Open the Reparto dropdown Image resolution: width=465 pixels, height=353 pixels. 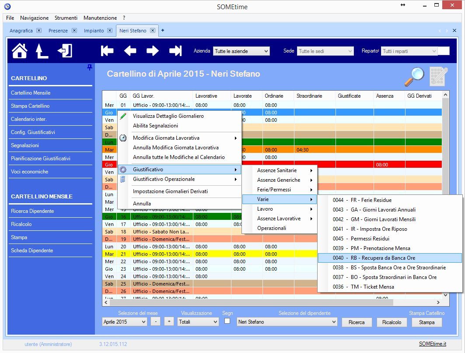(x=409, y=51)
